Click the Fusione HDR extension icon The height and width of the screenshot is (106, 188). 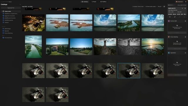click(169, 21)
